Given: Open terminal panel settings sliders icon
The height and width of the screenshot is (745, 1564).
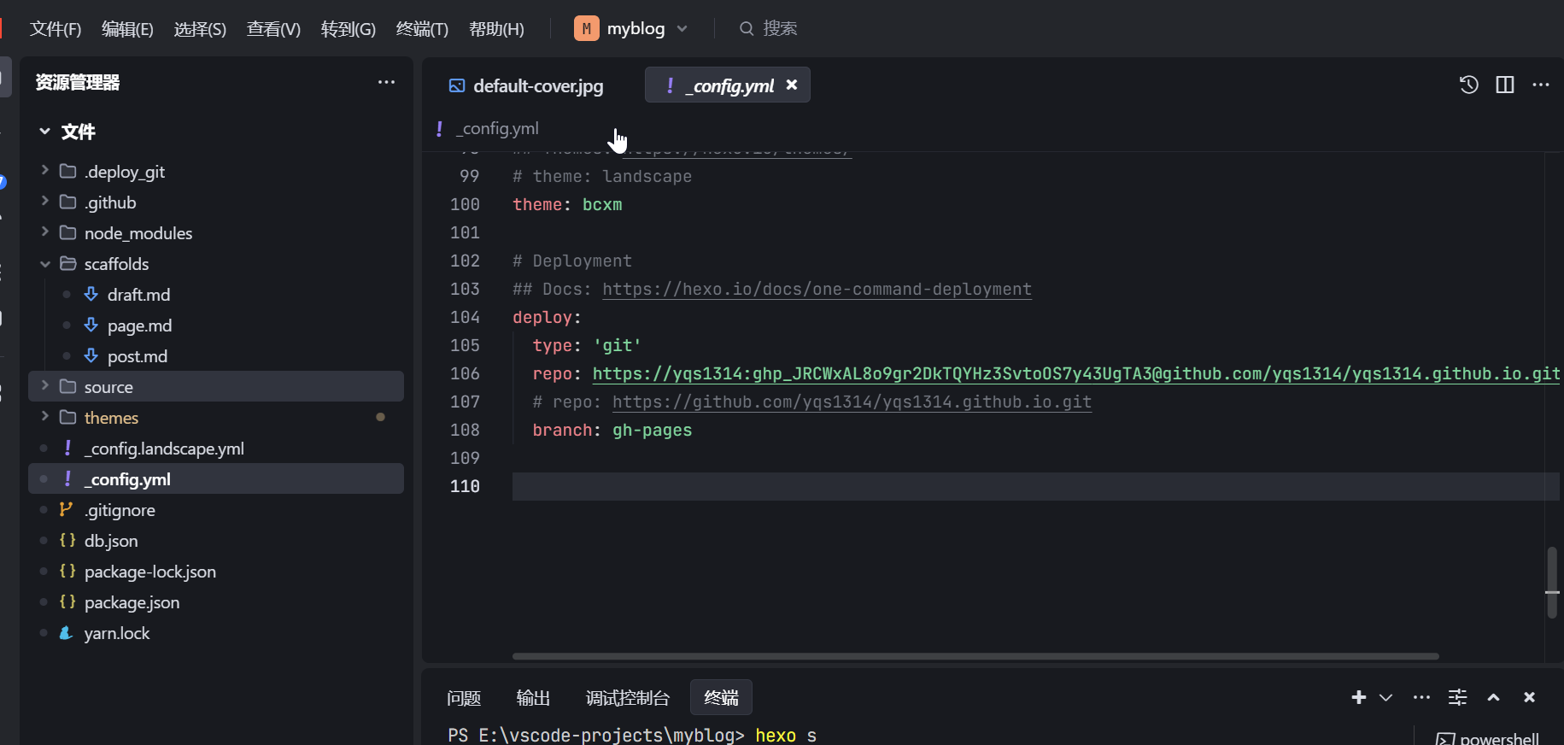Looking at the screenshot, I should pyautogui.click(x=1458, y=698).
